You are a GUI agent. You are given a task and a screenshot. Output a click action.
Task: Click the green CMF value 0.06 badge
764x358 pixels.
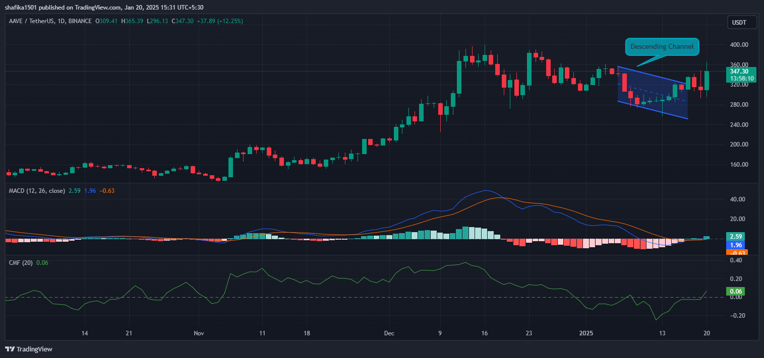(736, 291)
